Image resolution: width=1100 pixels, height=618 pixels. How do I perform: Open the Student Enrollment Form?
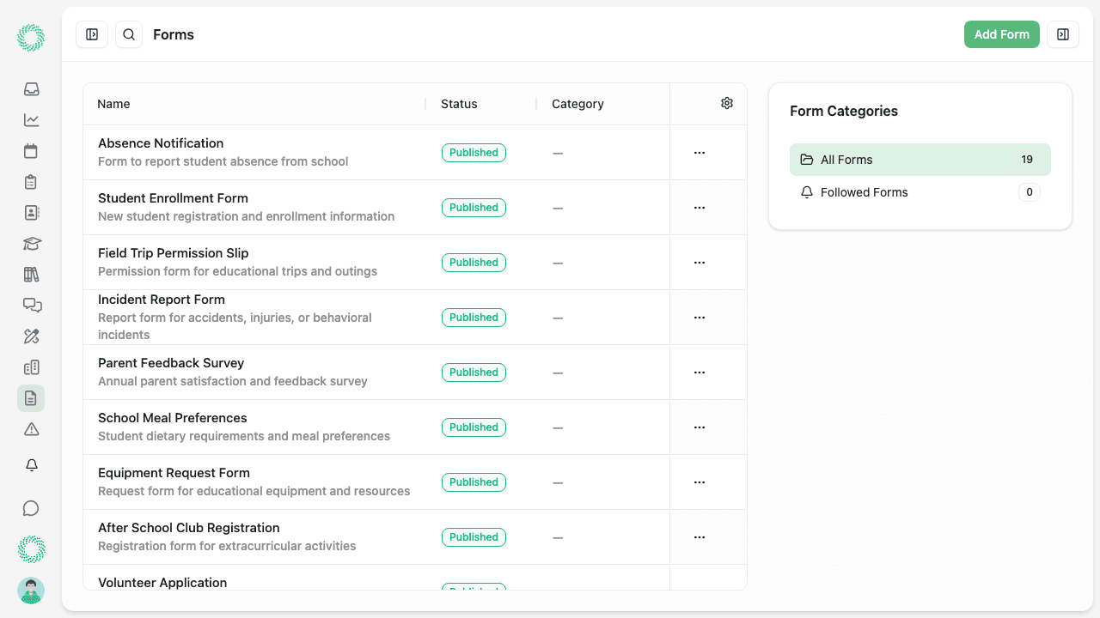click(x=173, y=198)
